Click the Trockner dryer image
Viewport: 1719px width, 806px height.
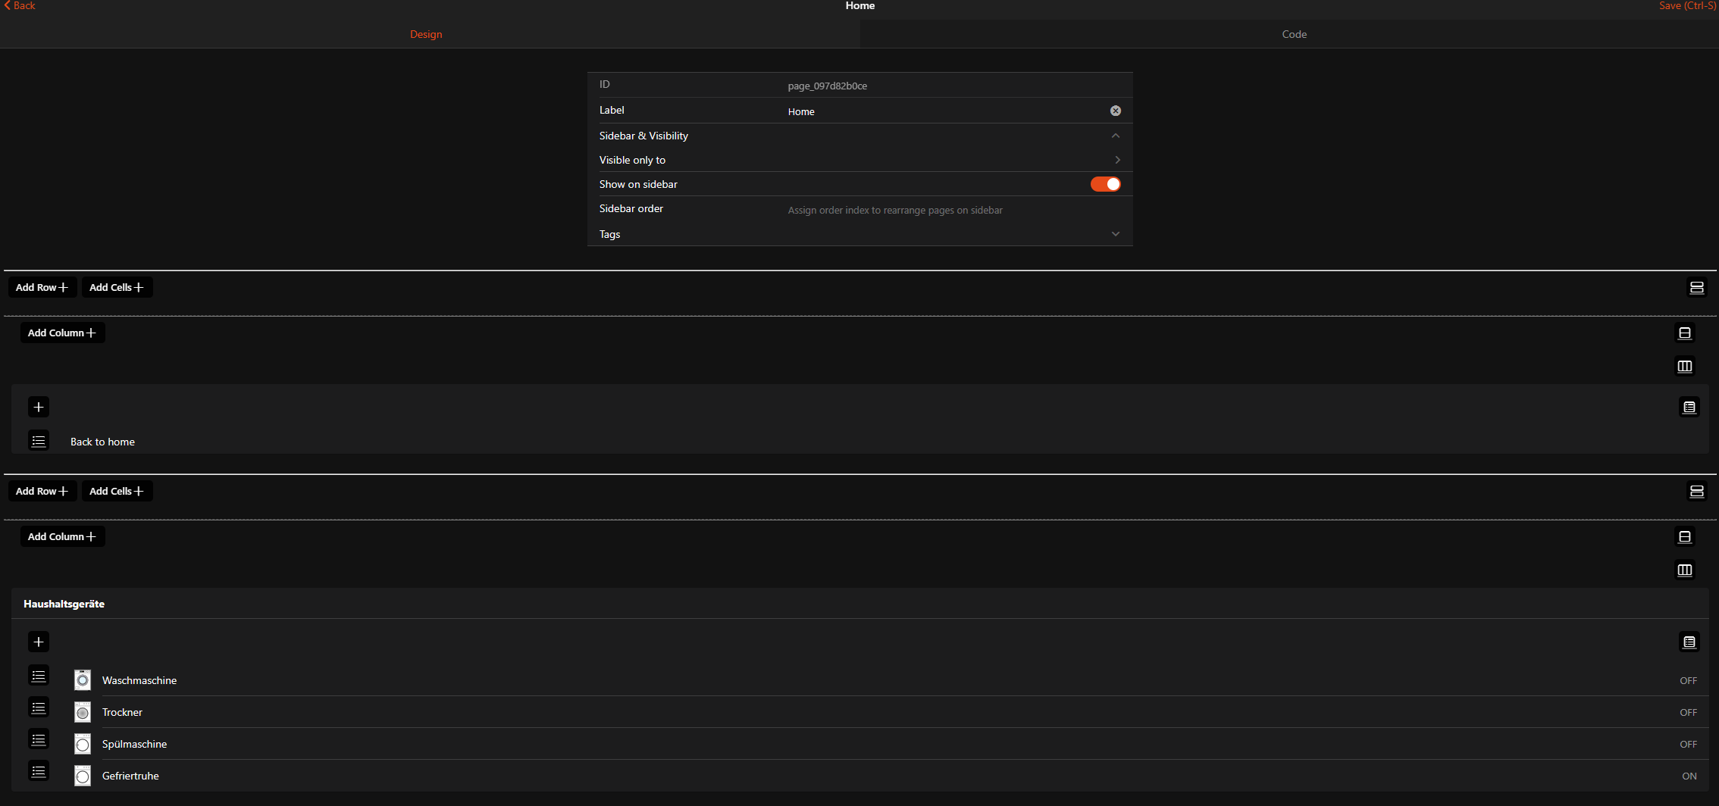coord(83,712)
